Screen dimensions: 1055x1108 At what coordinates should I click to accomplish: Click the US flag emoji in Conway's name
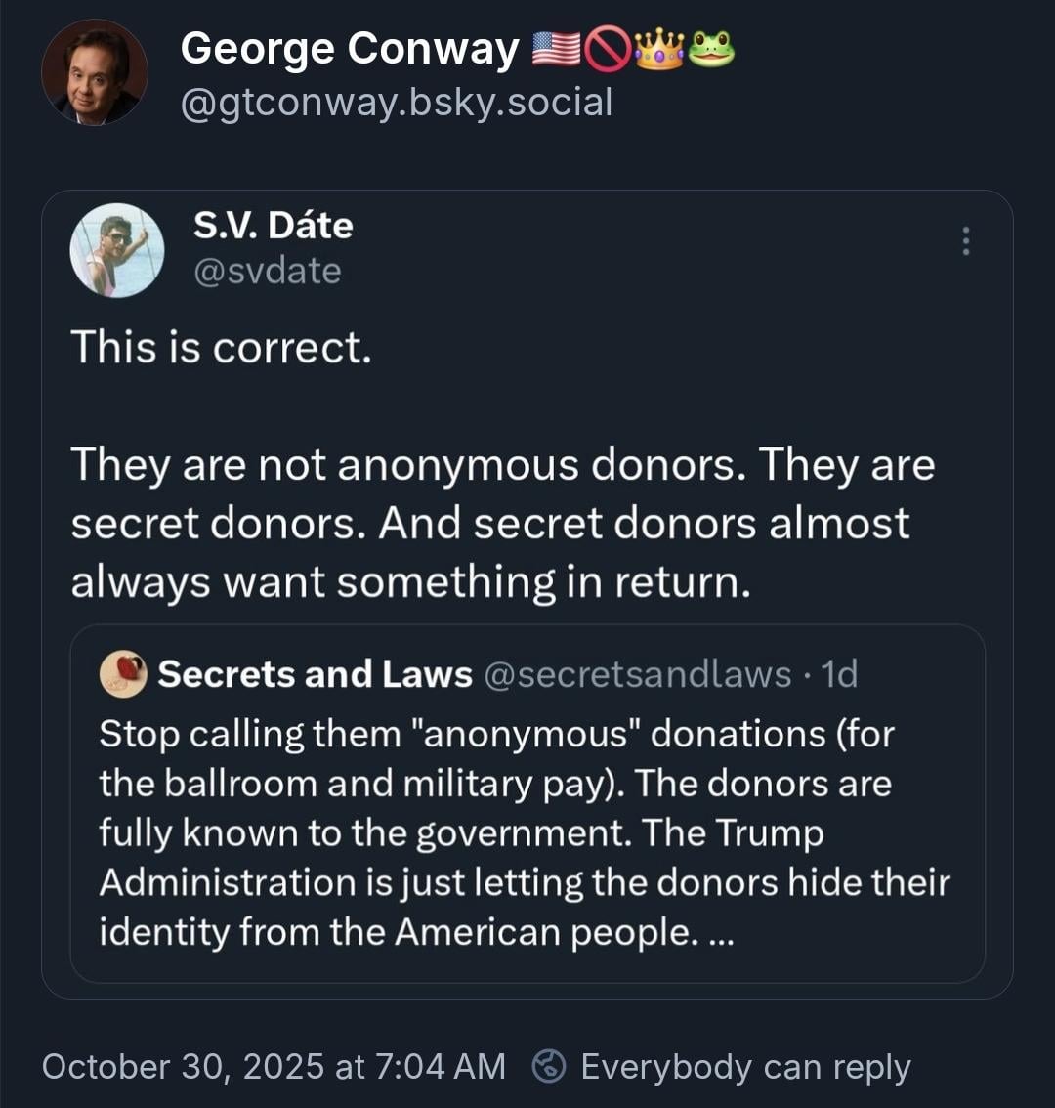click(x=556, y=50)
